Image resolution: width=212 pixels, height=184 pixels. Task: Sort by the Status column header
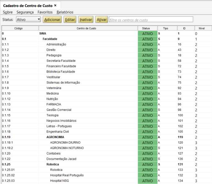pyautogui.click(x=148, y=28)
